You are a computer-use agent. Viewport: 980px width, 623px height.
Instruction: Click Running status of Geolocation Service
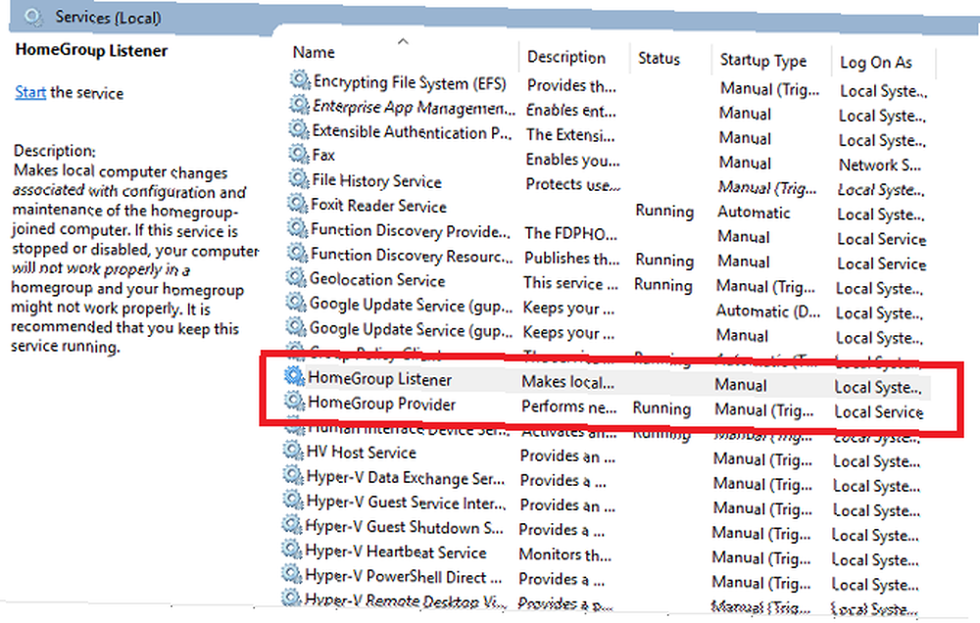click(x=663, y=285)
